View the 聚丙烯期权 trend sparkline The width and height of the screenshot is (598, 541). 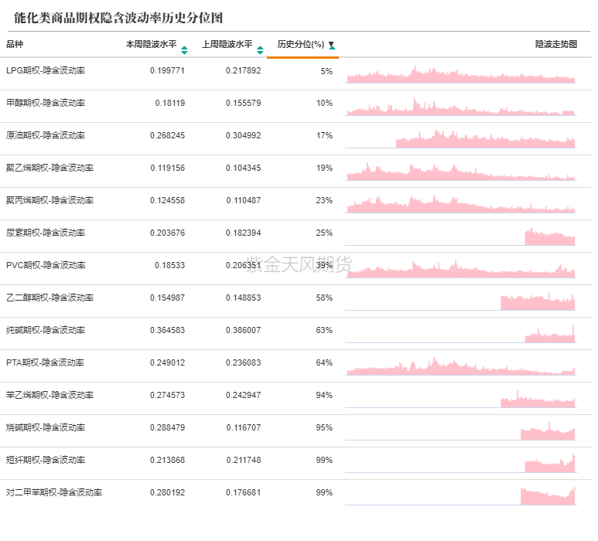pyautogui.click(x=461, y=203)
